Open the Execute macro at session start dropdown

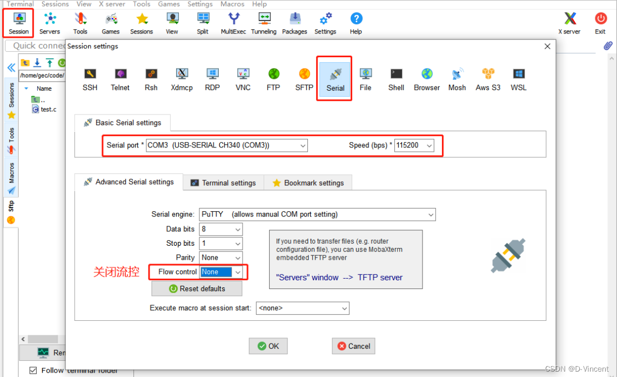pyautogui.click(x=303, y=308)
